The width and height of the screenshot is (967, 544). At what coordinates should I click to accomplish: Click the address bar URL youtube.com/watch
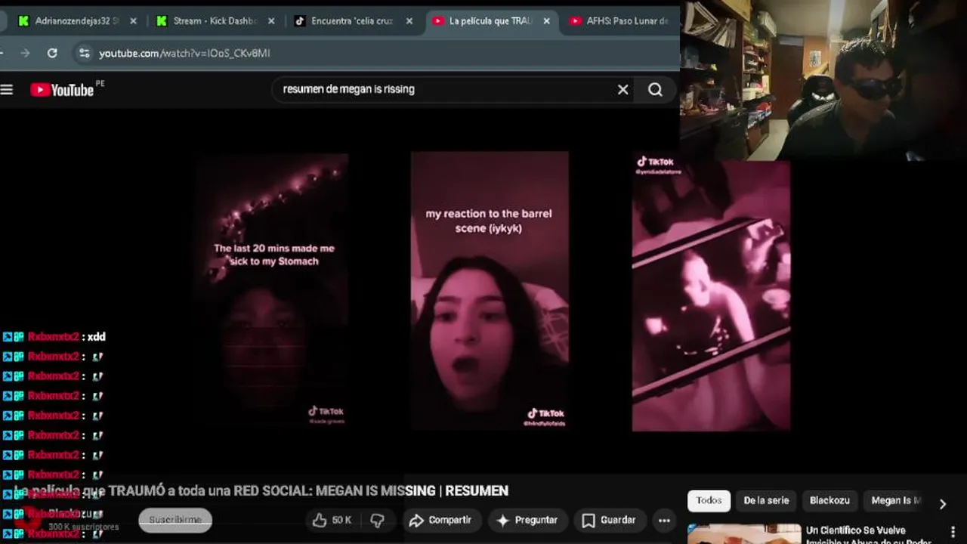[x=184, y=53]
